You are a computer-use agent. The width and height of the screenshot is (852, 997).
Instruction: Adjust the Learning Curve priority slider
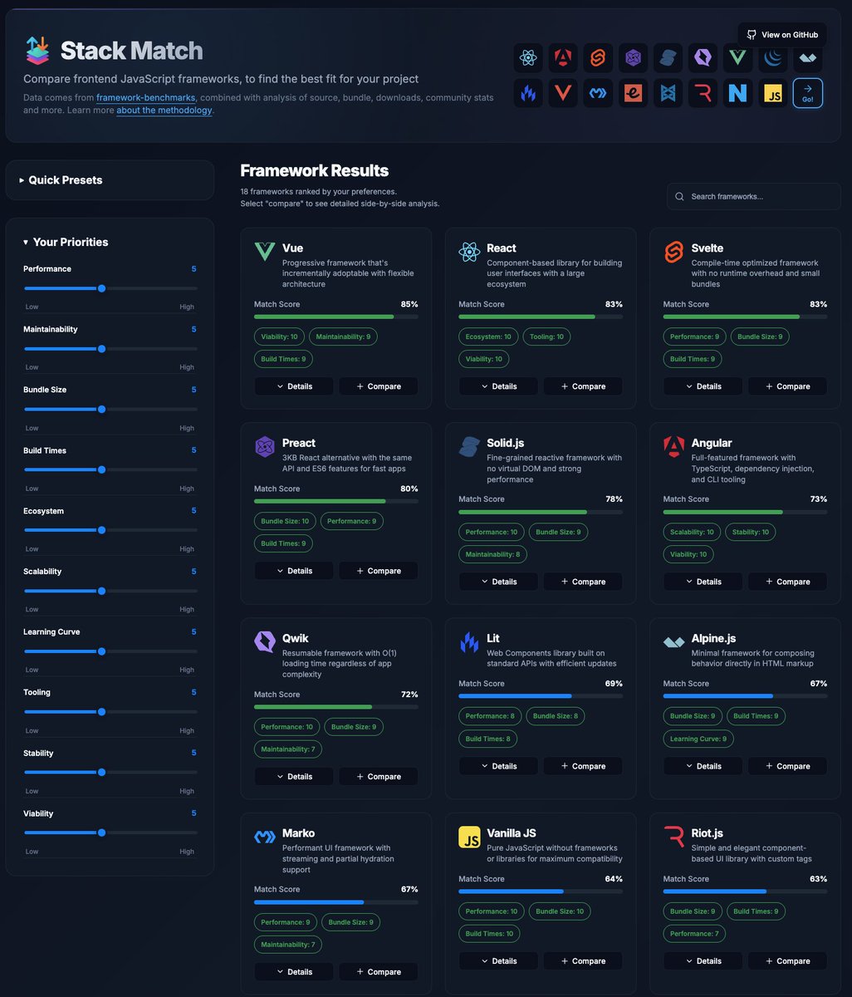click(x=110, y=651)
